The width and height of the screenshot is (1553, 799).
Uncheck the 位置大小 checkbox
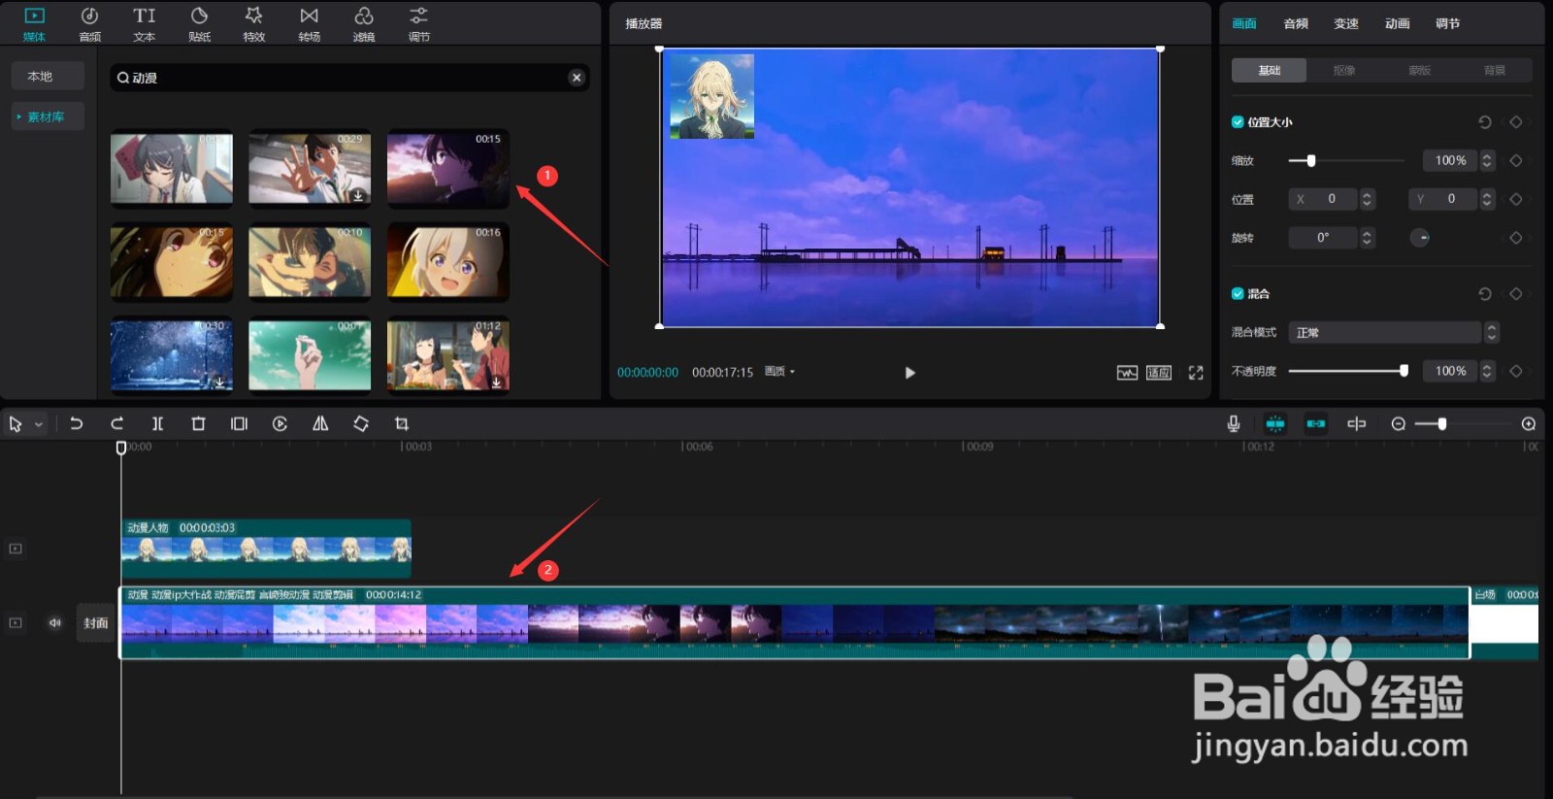pyautogui.click(x=1238, y=122)
